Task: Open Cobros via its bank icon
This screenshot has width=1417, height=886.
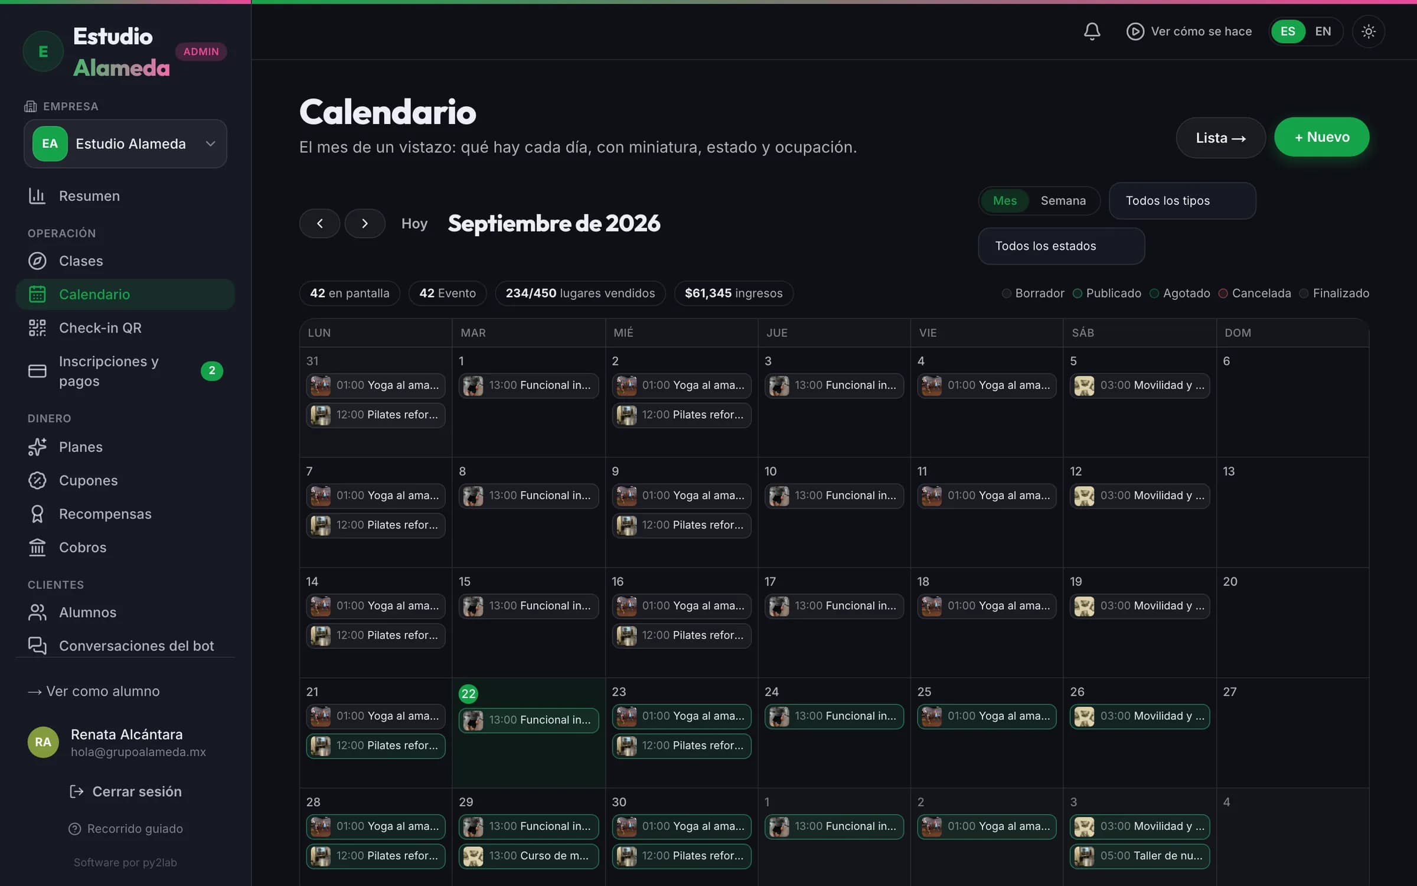Action: (37, 548)
